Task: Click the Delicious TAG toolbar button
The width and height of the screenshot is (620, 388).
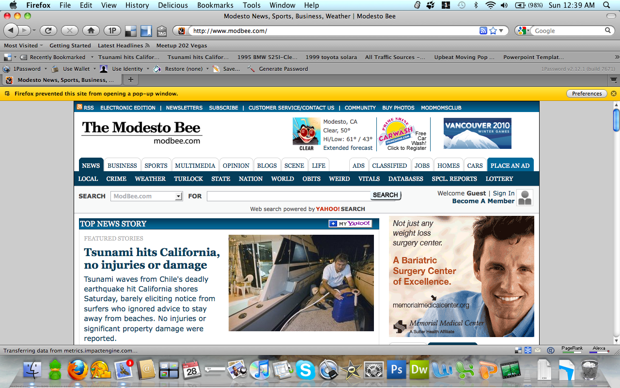Action: click(x=162, y=31)
